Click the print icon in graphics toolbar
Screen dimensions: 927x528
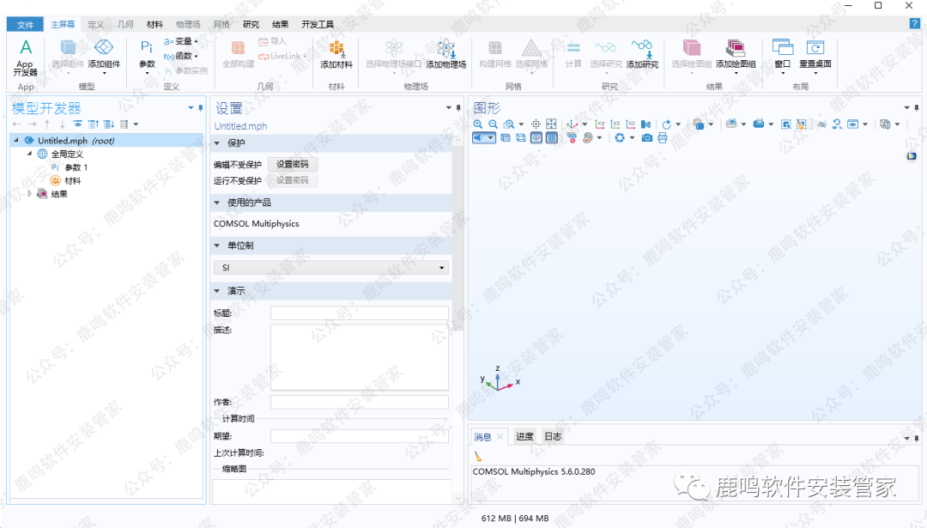coord(663,137)
